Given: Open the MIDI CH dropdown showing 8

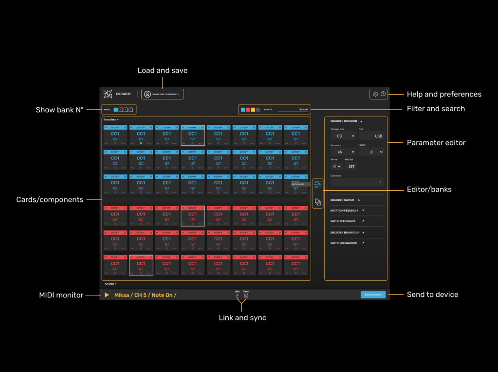Looking at the screenshot, I should pyautogui.click(x=371, y=152).
